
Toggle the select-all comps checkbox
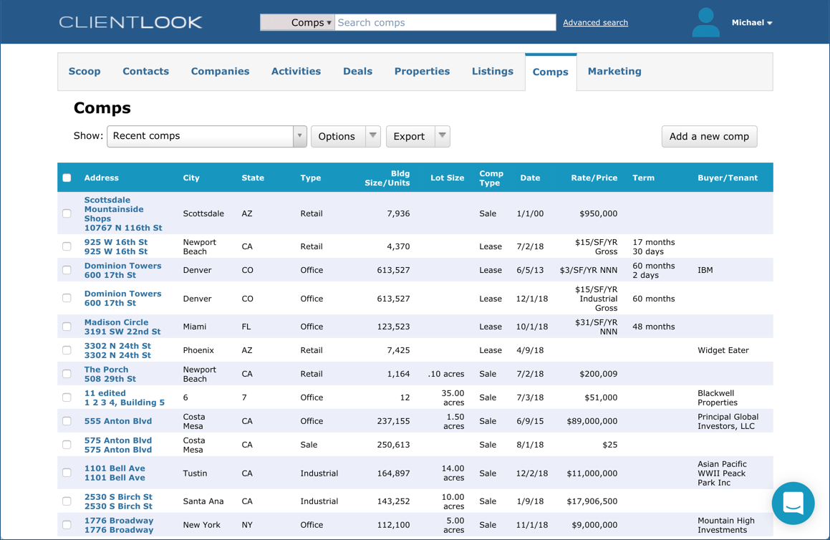[67, 177]
